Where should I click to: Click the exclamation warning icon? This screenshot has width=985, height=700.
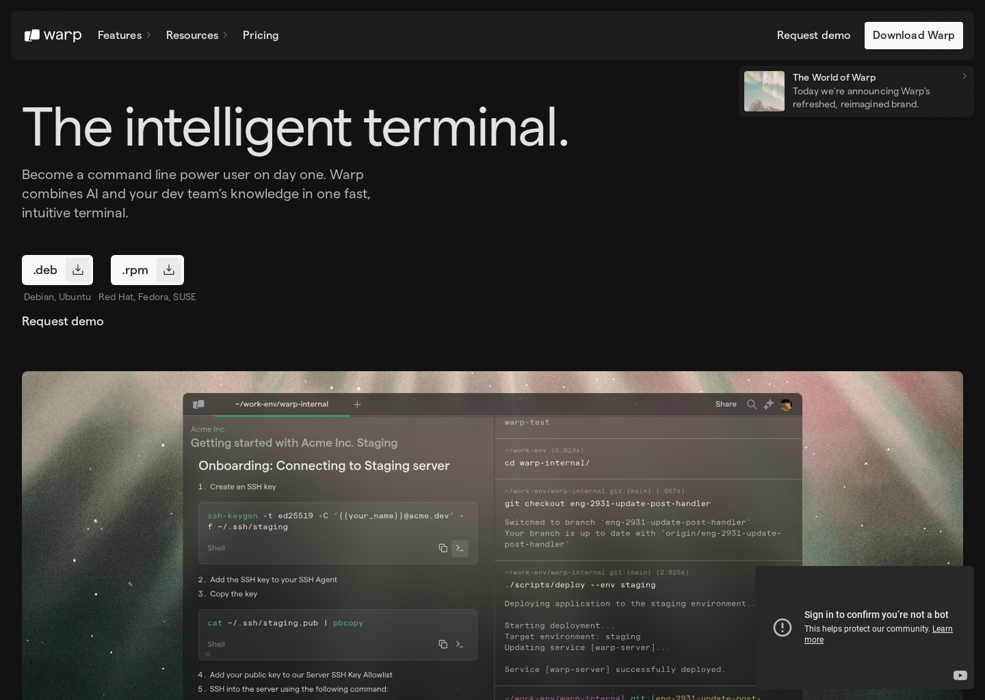pyautogui.click(x=783, y=628)
